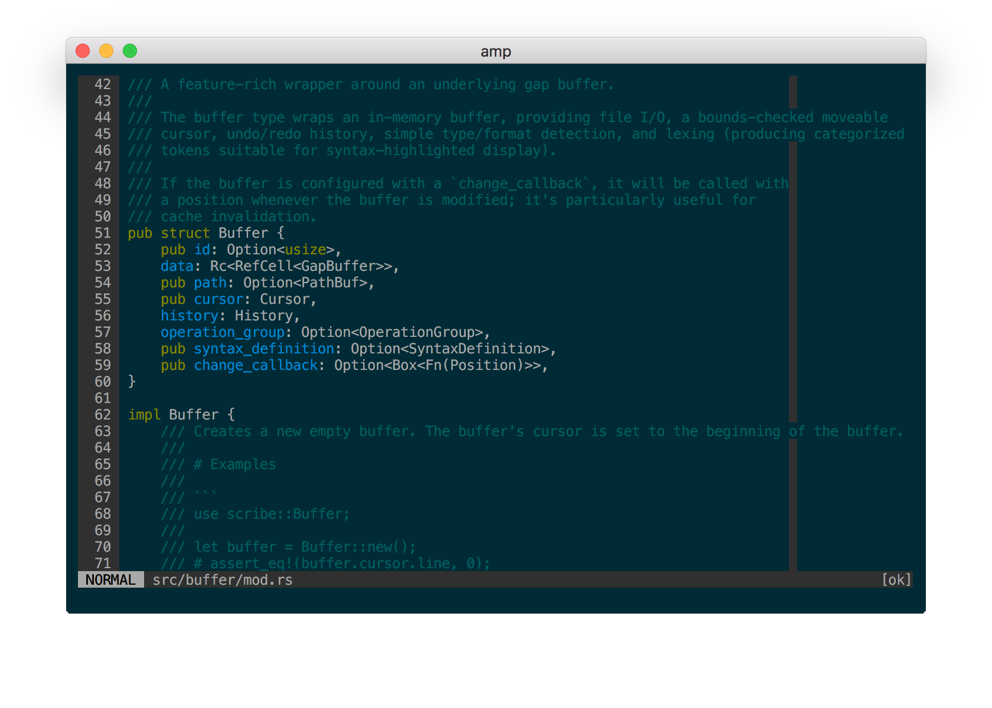The image size is (992, 708).
Task: Click the 'struct' keyword on line 51
Action: [x=185, y=233]
